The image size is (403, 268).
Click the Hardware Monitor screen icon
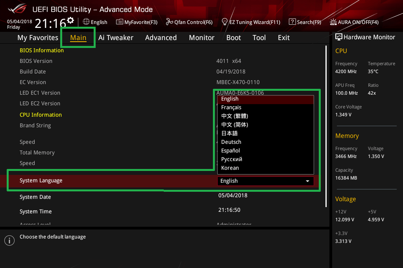(x=339, y=37)
